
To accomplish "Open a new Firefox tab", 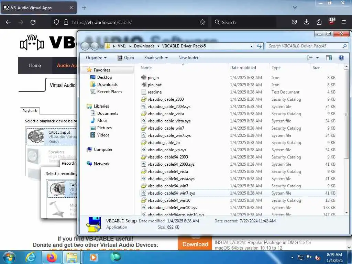I will coord(84,8).
